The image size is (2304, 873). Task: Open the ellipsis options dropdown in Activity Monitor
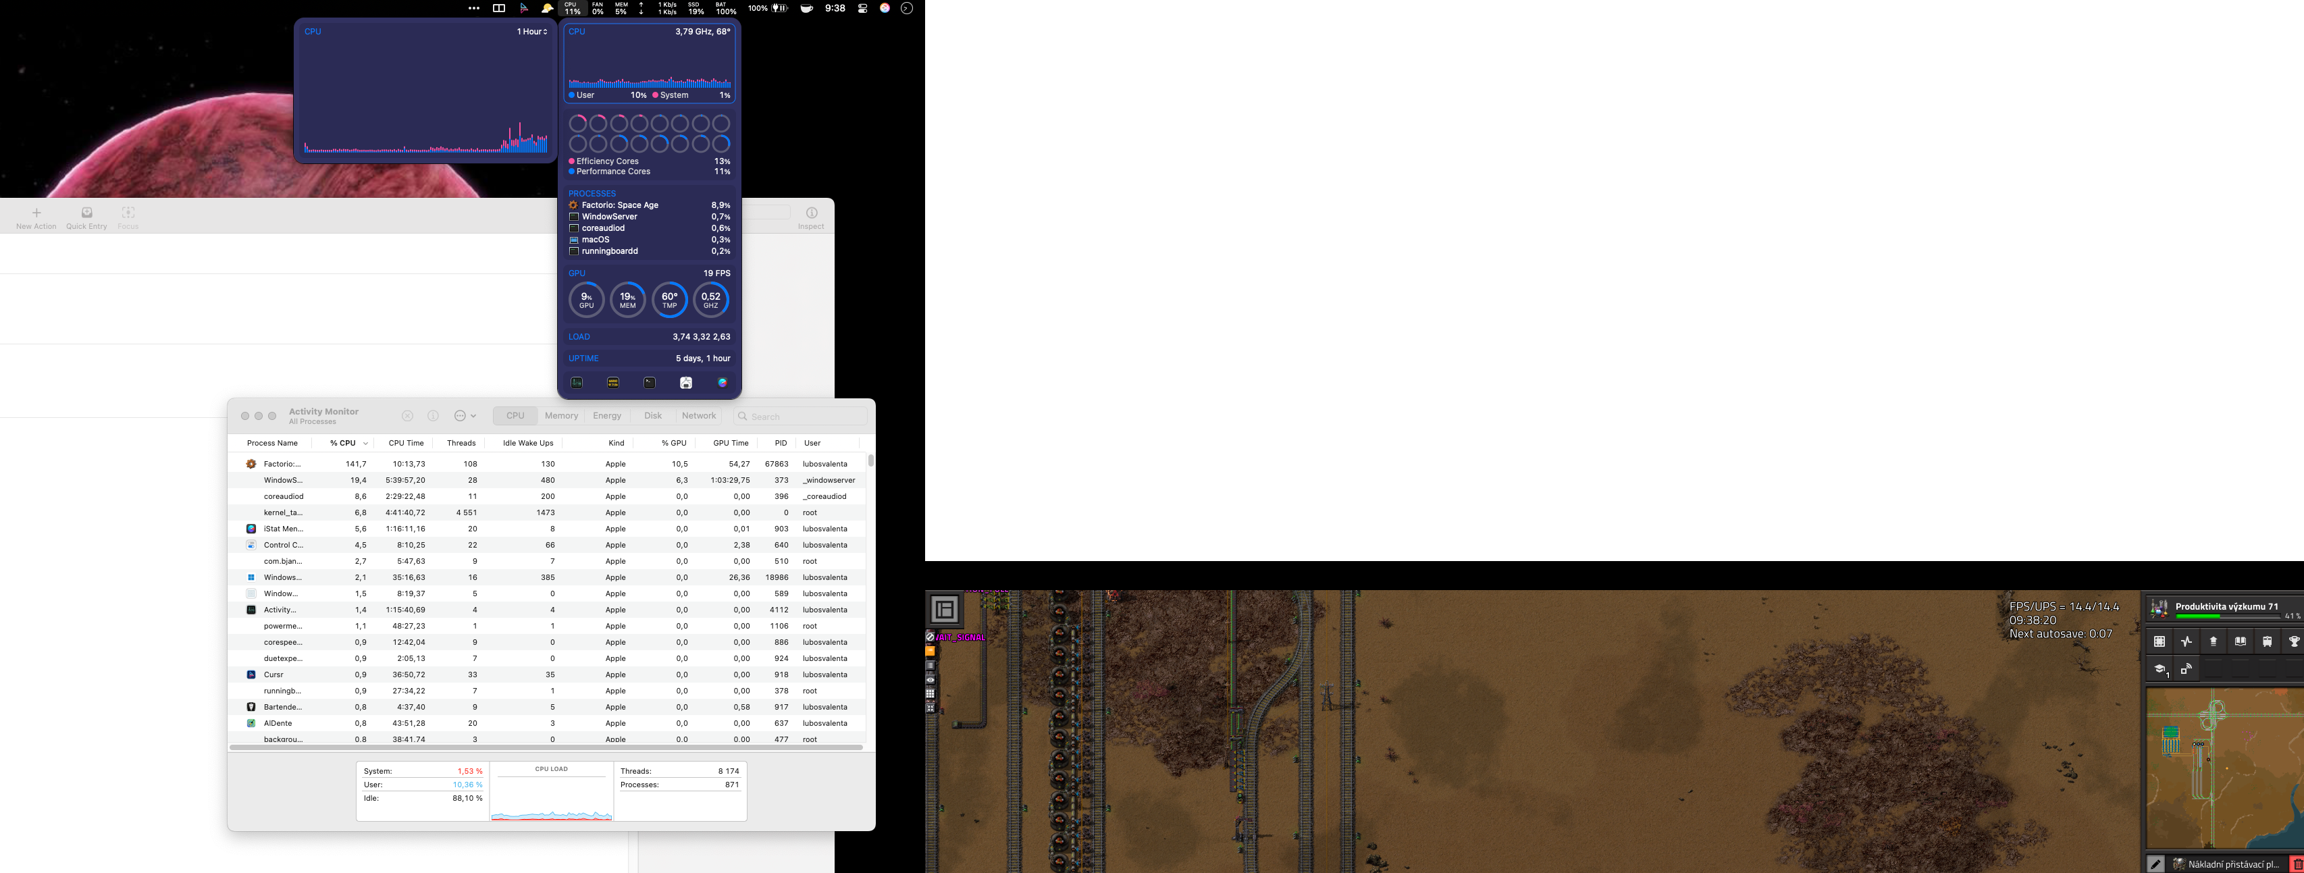click(x=464, y=416)
